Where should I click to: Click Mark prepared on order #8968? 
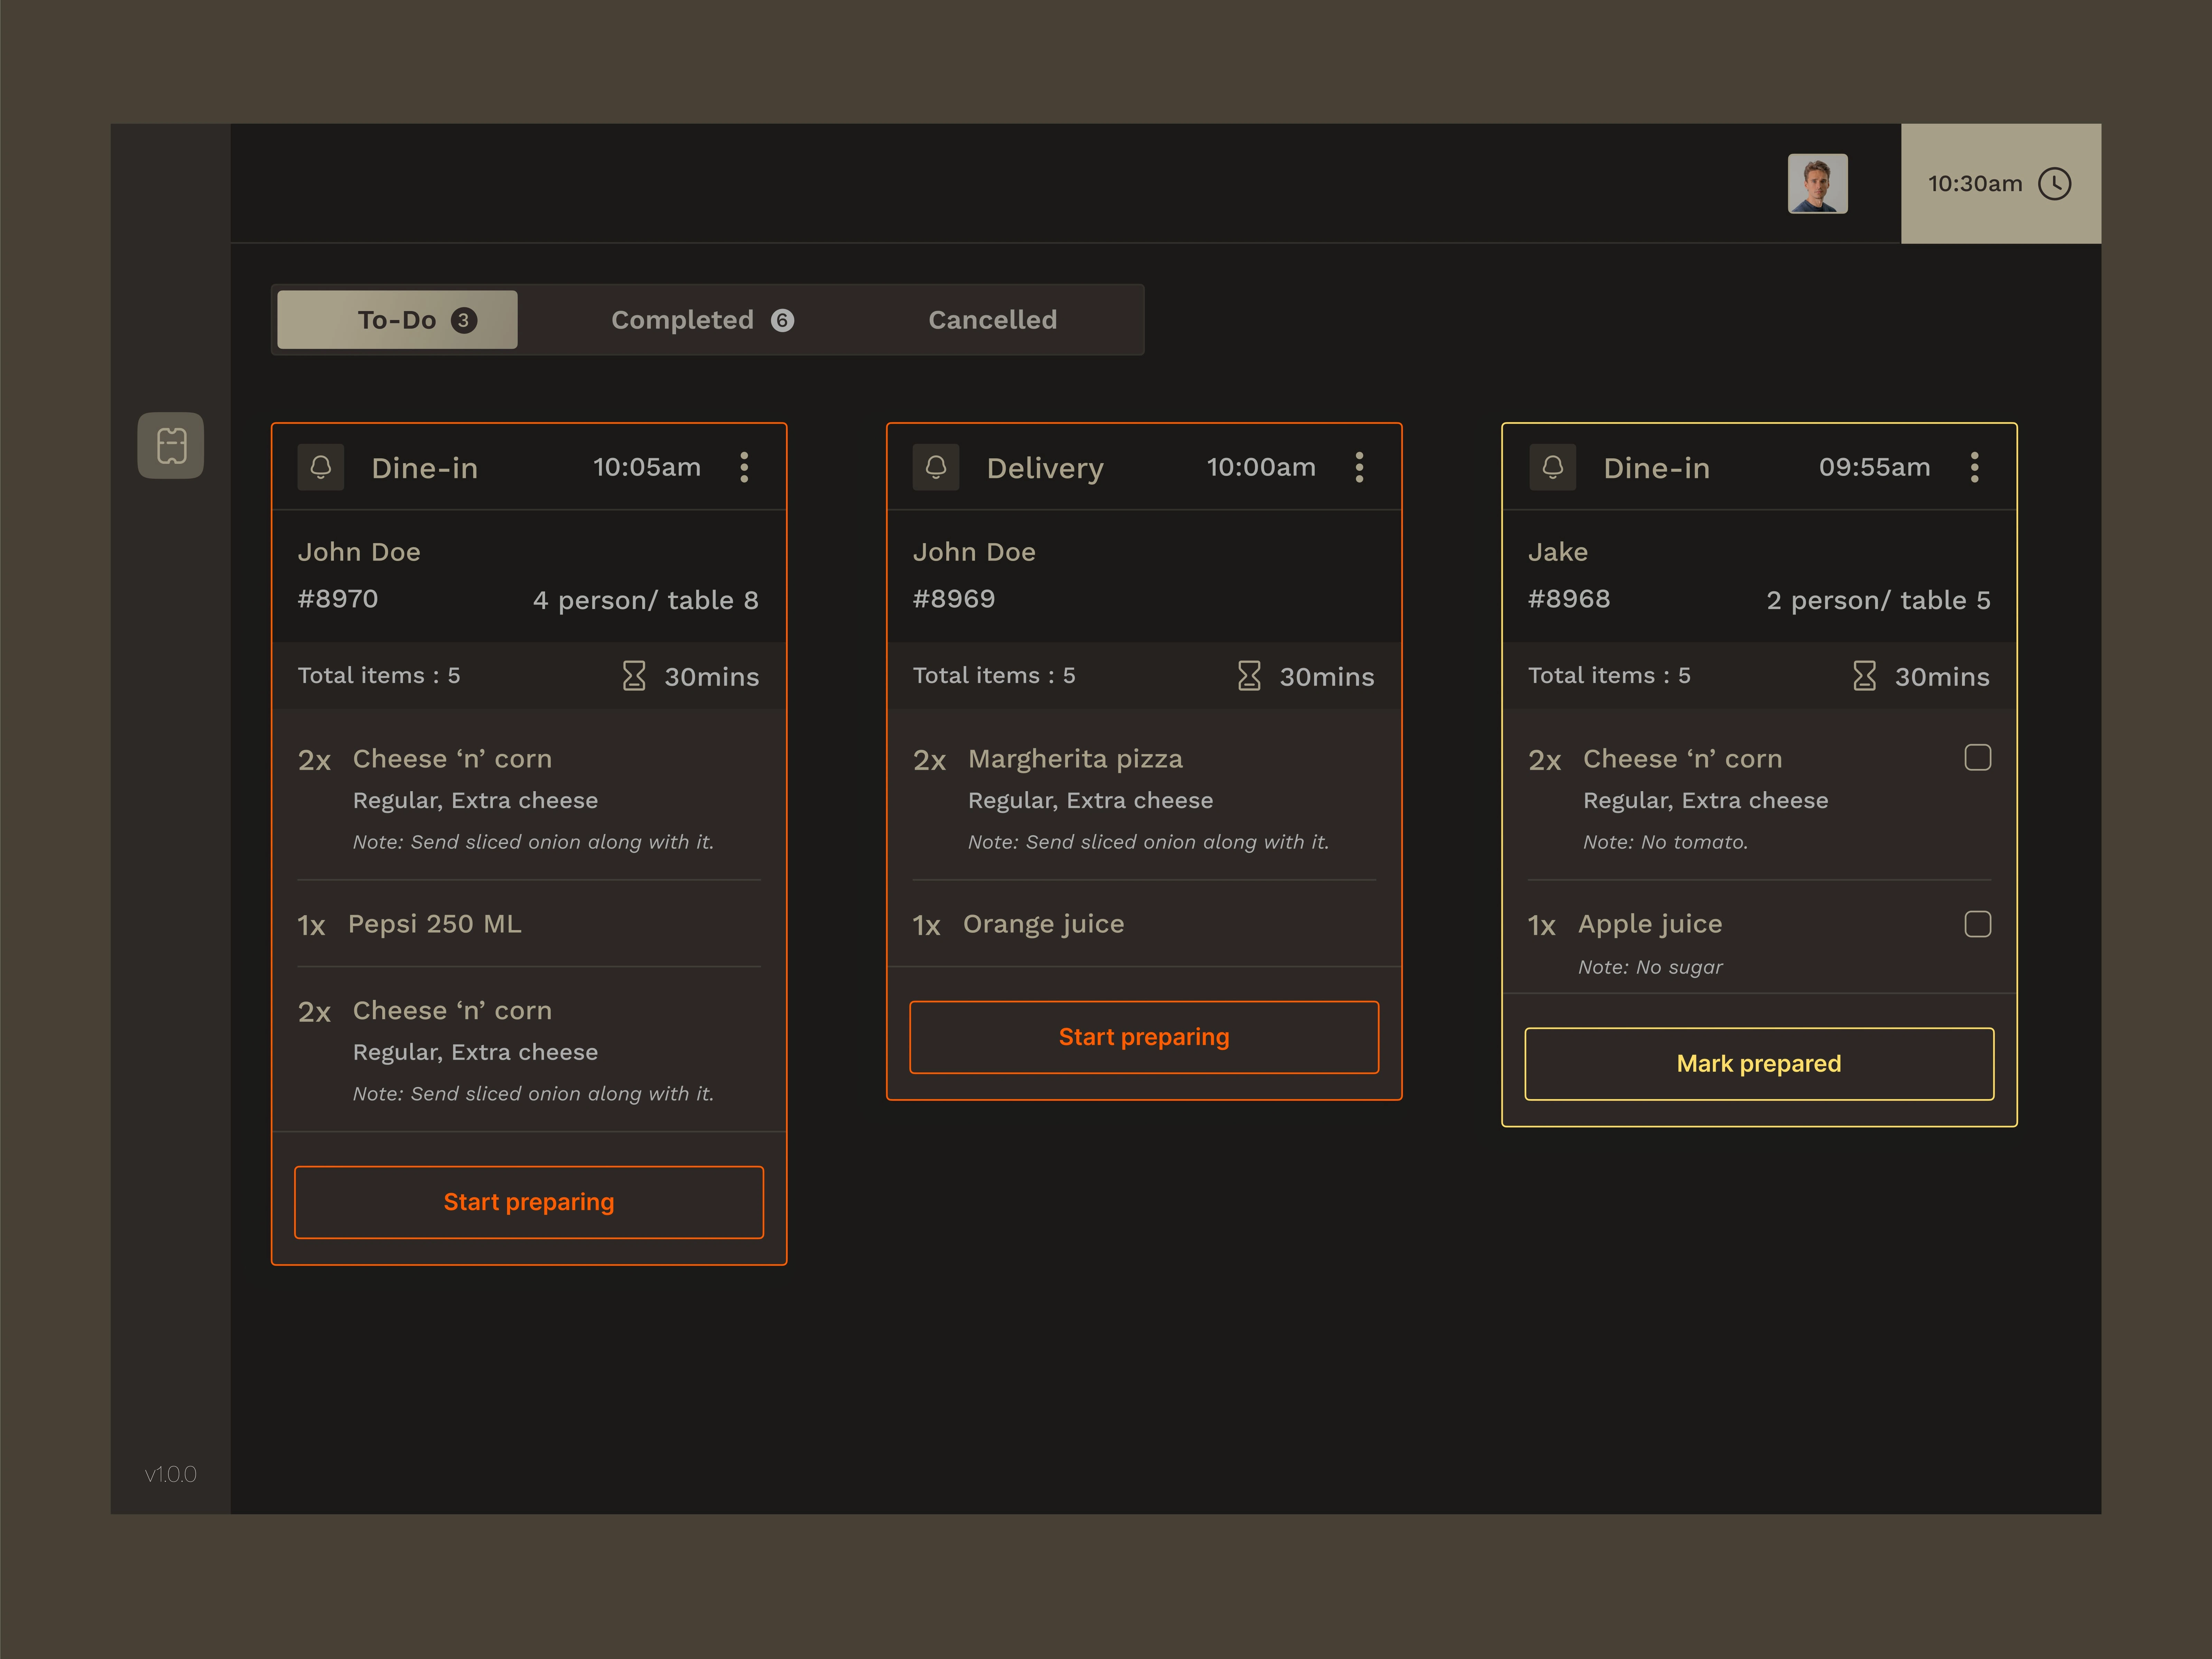[1758, 1061]
